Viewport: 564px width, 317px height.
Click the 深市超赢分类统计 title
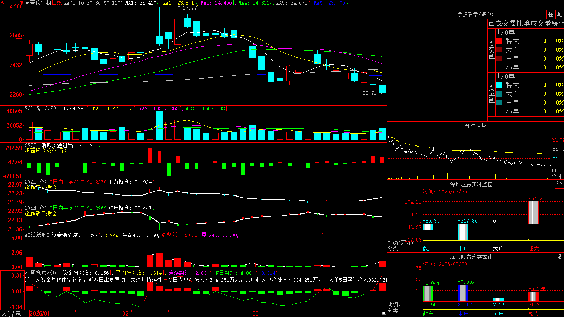(471, 257)
